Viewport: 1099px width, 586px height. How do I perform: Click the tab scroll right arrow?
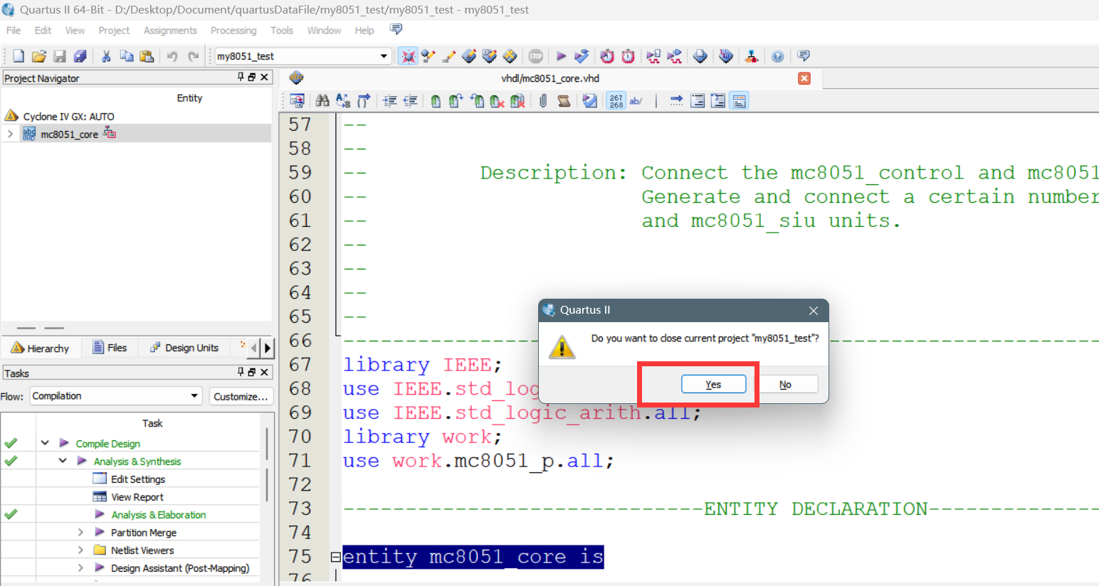point(268,348)
